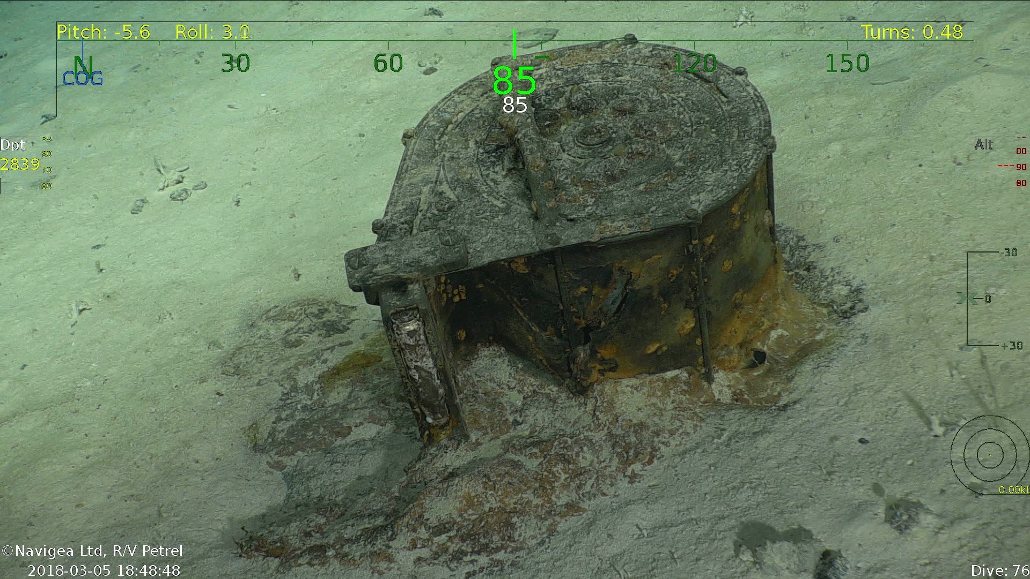Click the Turns: 0.48 readout
This screenshot has height=579, width=1030.
pos(912,32)
